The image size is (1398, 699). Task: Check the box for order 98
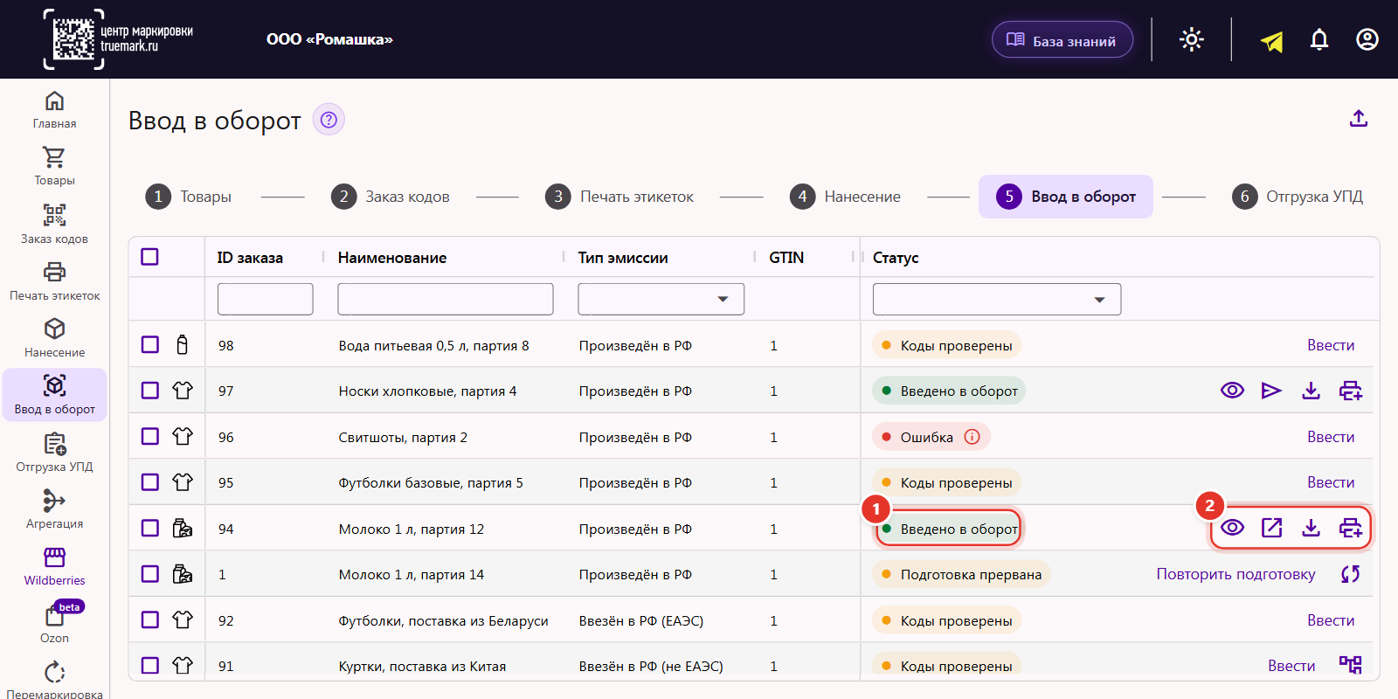tap(150, 345)
